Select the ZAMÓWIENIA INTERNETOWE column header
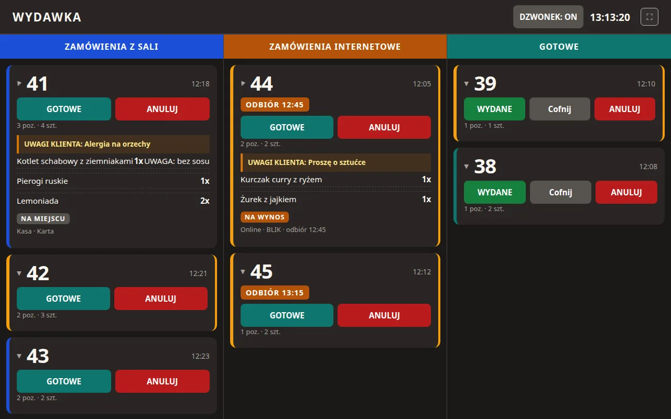This screenshot has width=671, height=419. 335,47
